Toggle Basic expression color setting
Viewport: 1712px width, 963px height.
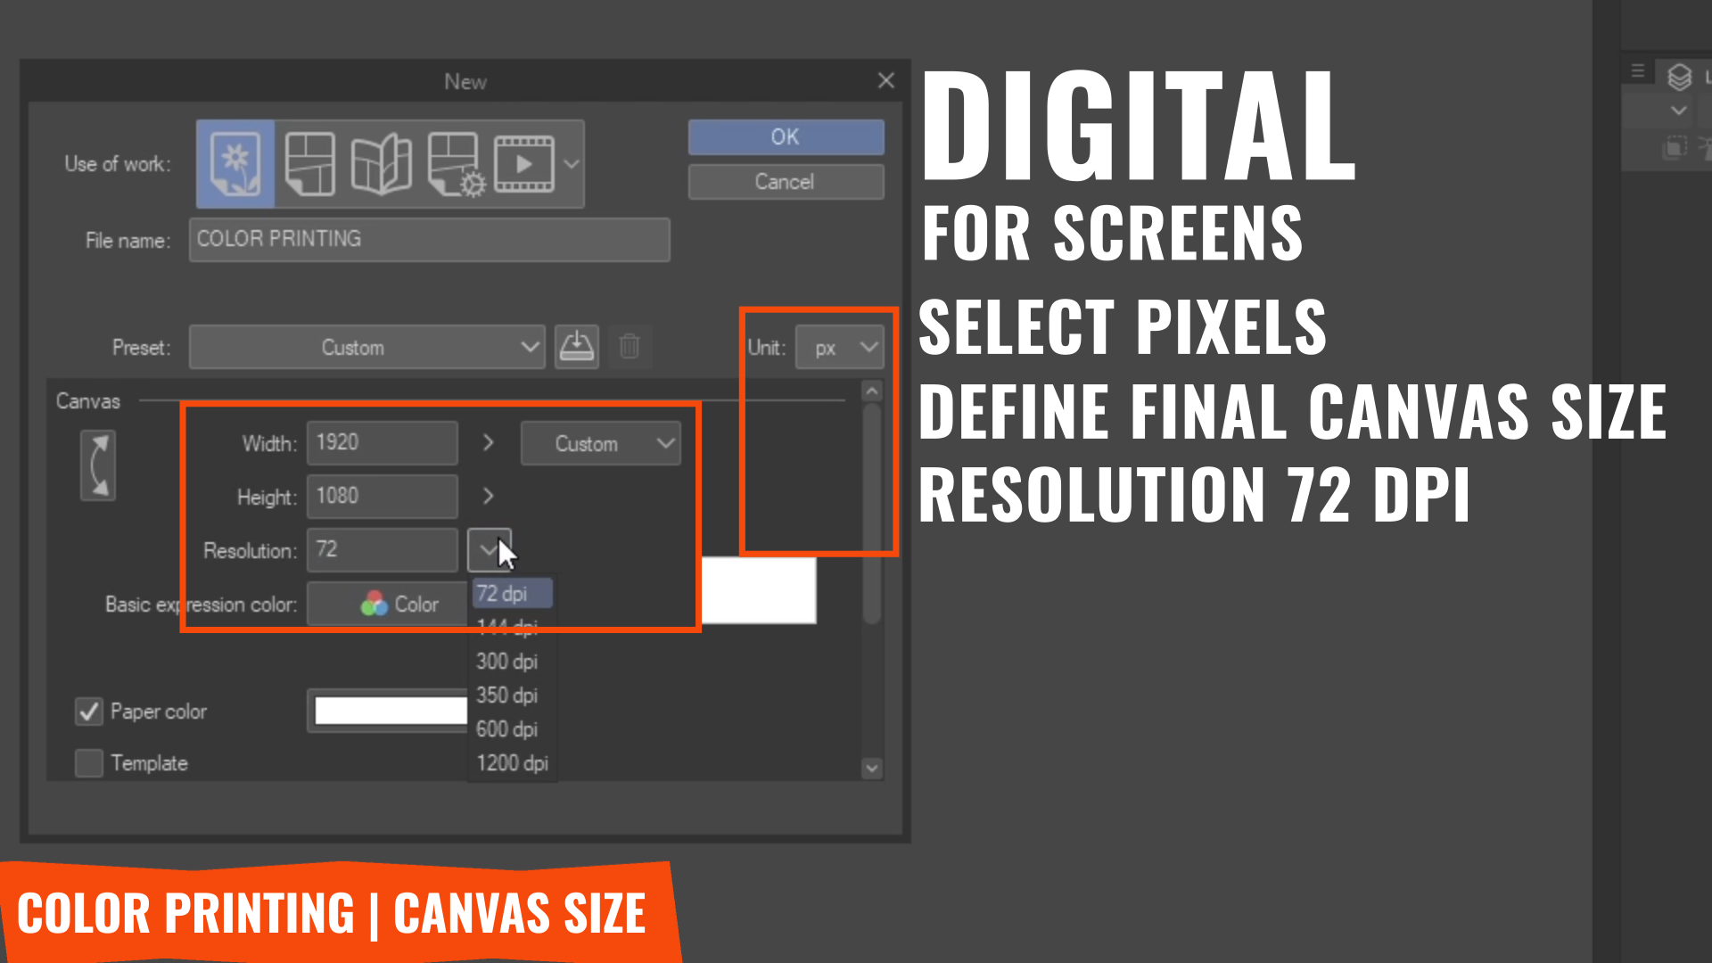399,605
